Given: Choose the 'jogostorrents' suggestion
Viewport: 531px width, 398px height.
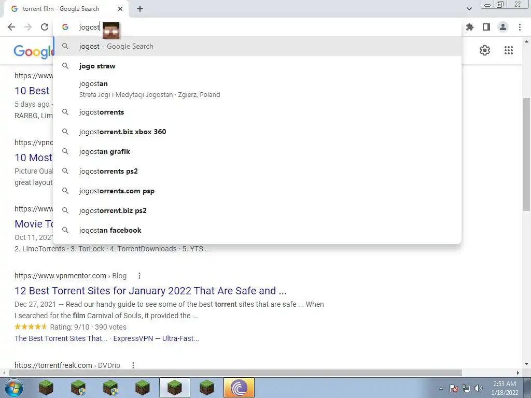Looking at the screenshot, I should tap(257, 112).
